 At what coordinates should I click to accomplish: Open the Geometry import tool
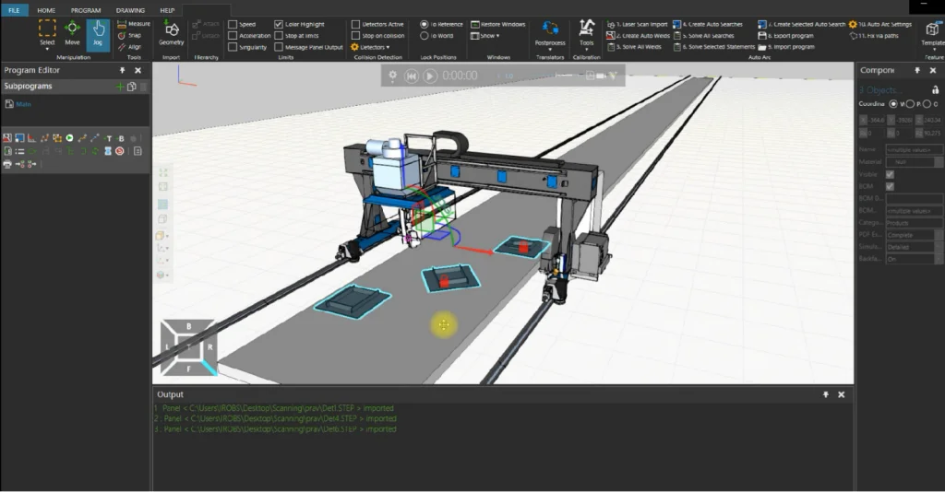172,34
